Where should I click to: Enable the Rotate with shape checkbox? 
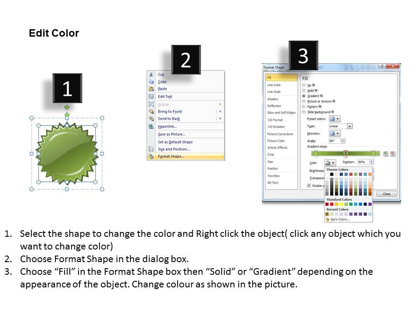pyautogui.click(x=309, y=185)
